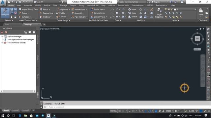Click the wrench customize icon by command line
The image size is (211, 118).
[x=41, y=107]
